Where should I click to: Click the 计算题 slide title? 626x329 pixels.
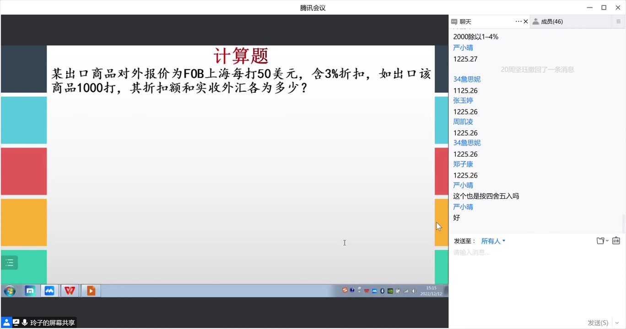(241, 56)
